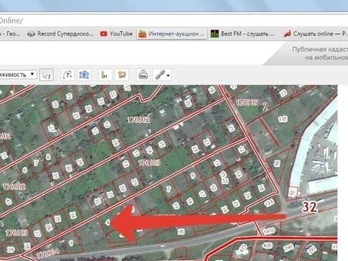Open the 'Публичная кадаст... на мобильном' link
Viewport: 348px width, 261px height.
click(x=320, y=53)
